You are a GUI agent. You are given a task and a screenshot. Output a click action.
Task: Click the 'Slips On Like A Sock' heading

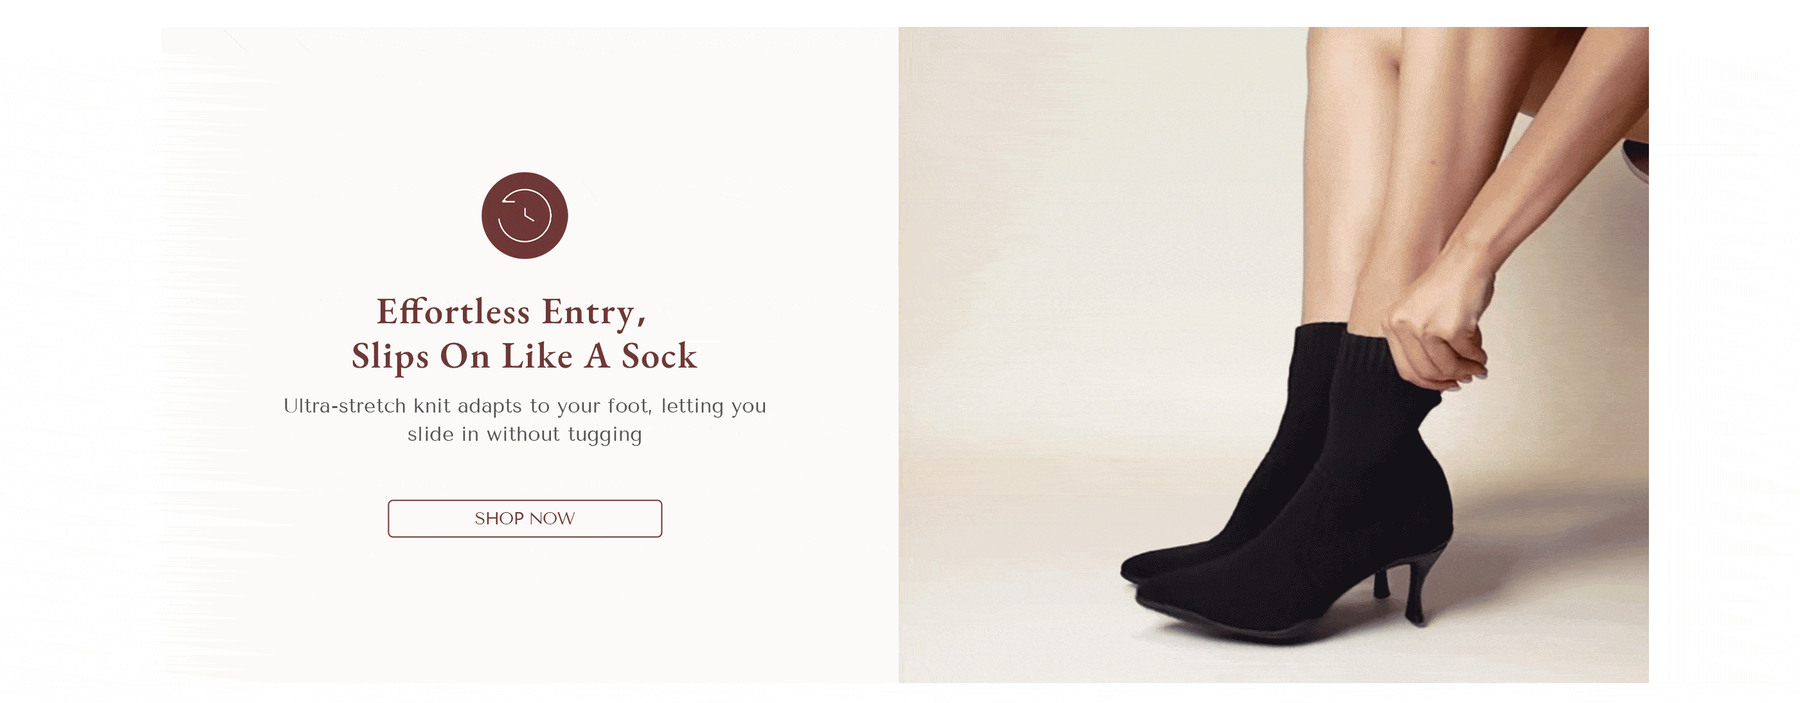point(524,357)
